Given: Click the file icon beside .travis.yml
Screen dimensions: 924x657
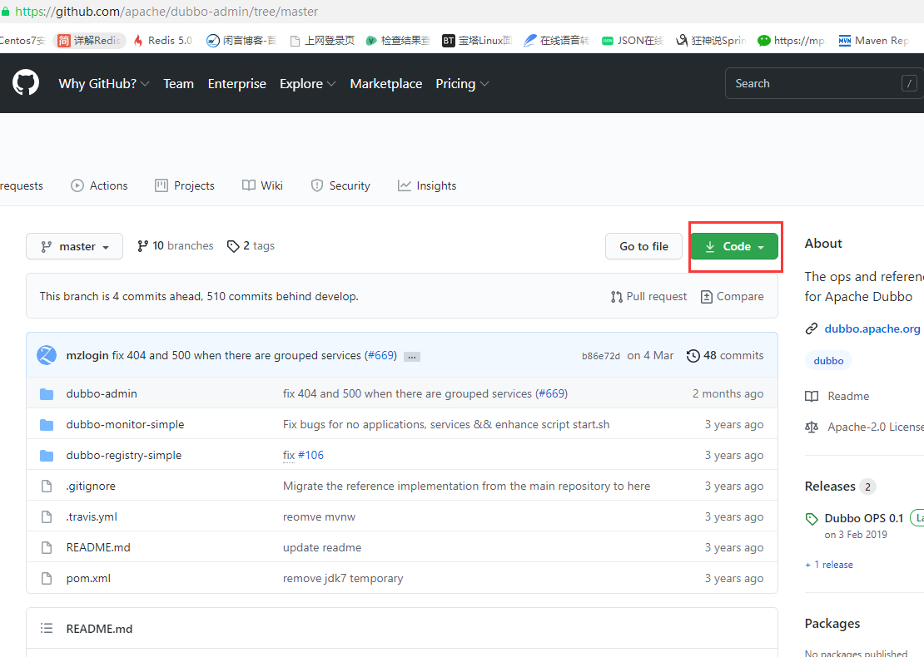Looking at the screenshot, I should (47, 516).
